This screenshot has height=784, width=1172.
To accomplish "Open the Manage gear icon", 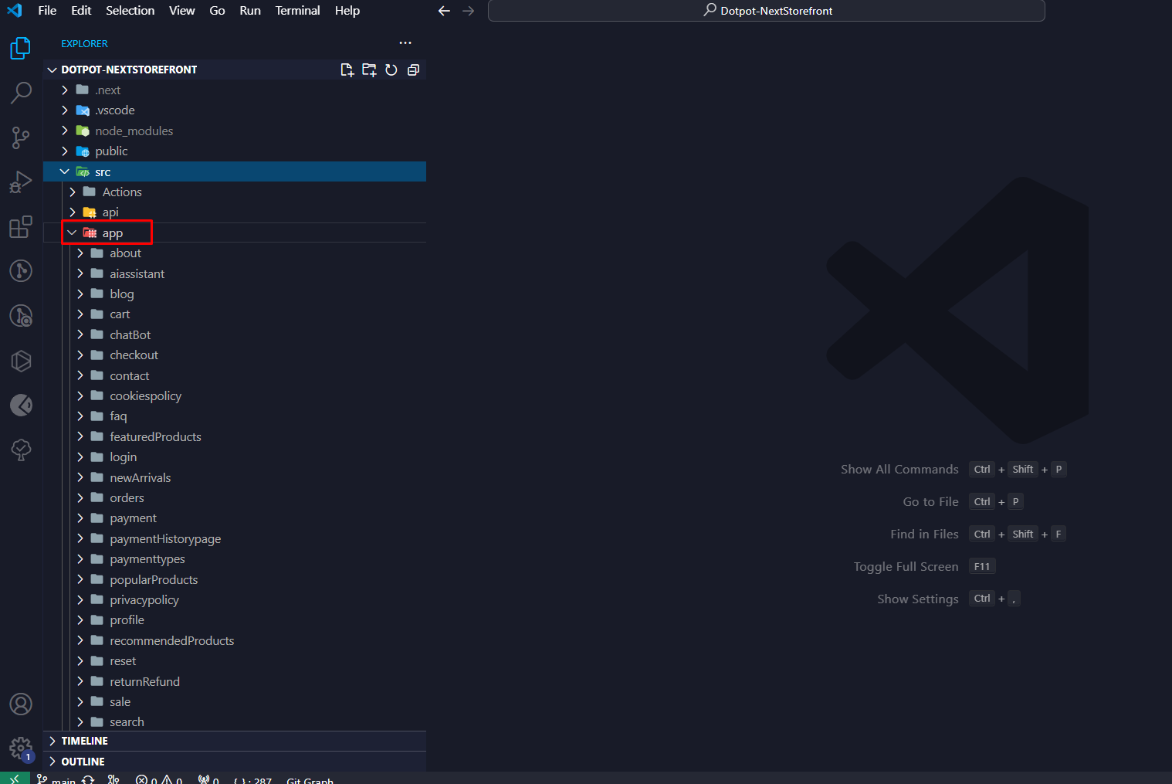I will pyautogui.click(x=21, y=748).
